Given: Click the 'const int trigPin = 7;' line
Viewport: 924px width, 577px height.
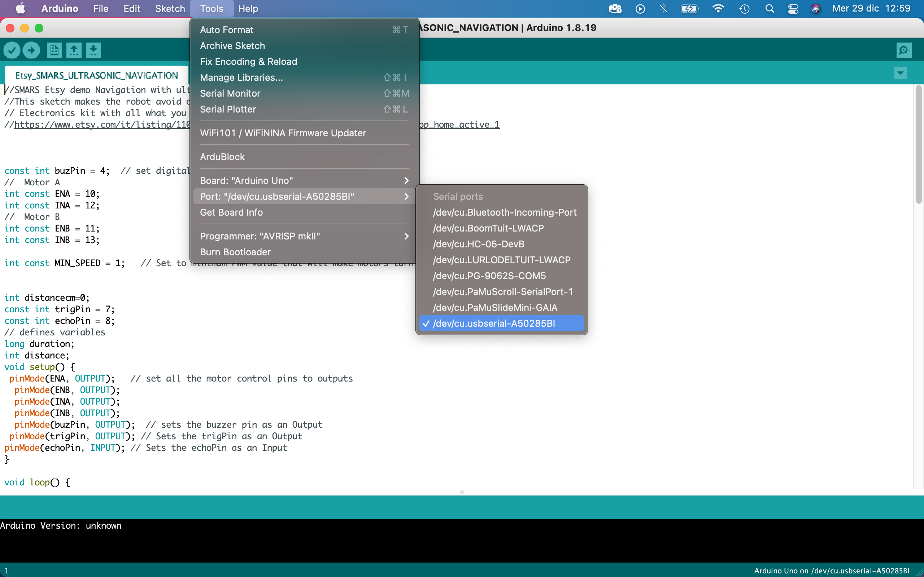Looking at the screenshot, I should point(59,309).
